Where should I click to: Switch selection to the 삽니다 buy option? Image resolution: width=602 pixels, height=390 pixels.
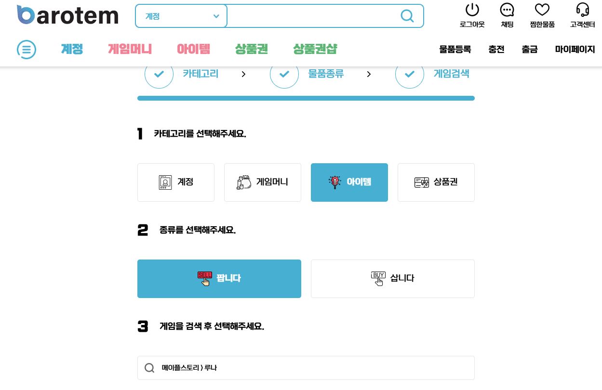coord(392,278)
